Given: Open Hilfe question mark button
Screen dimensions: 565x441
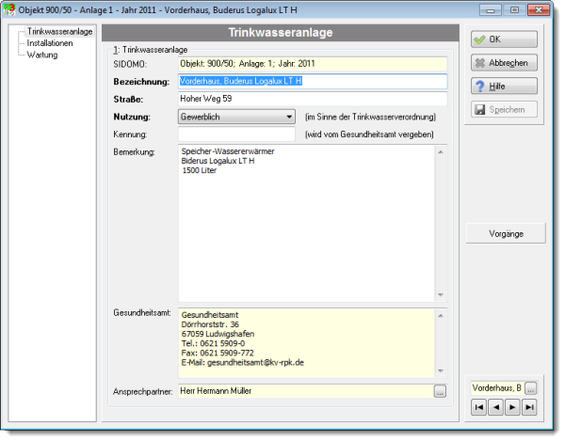Looking at the screenshot, I should 504,86.
